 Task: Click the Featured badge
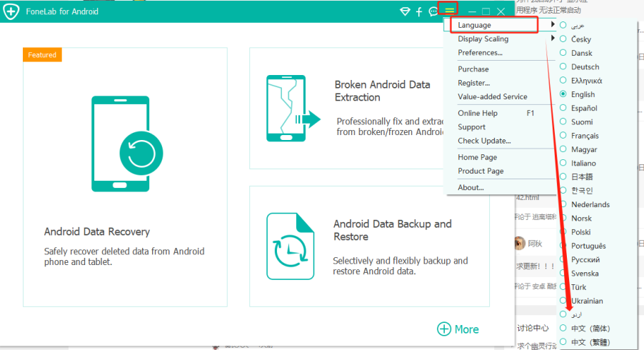click(42, 54)
